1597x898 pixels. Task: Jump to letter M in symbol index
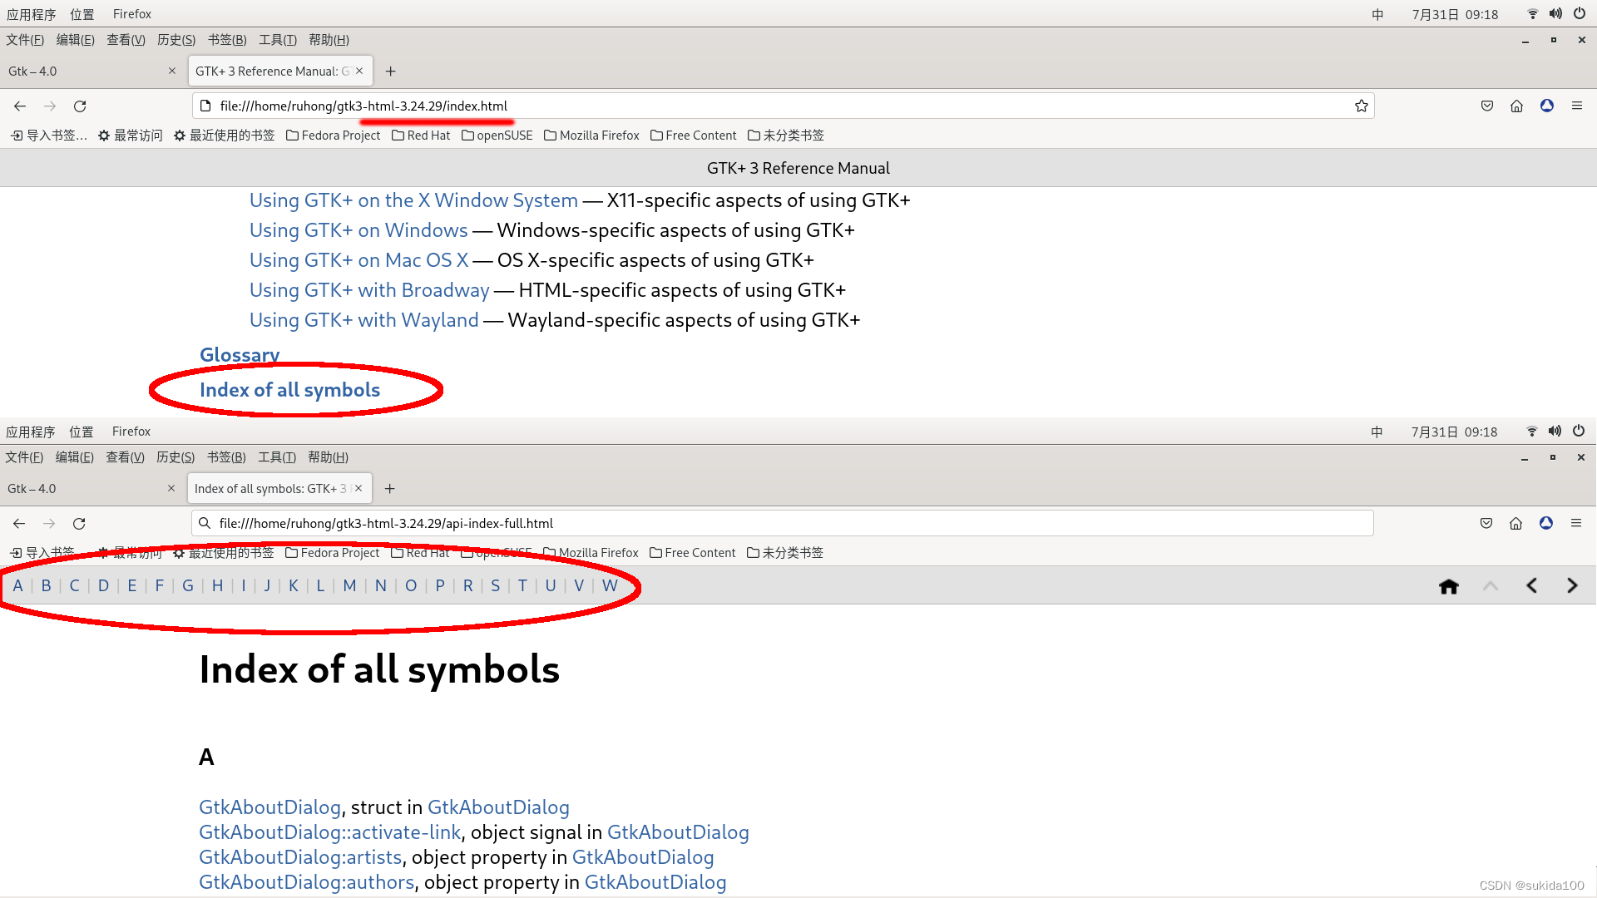point(349,585)
